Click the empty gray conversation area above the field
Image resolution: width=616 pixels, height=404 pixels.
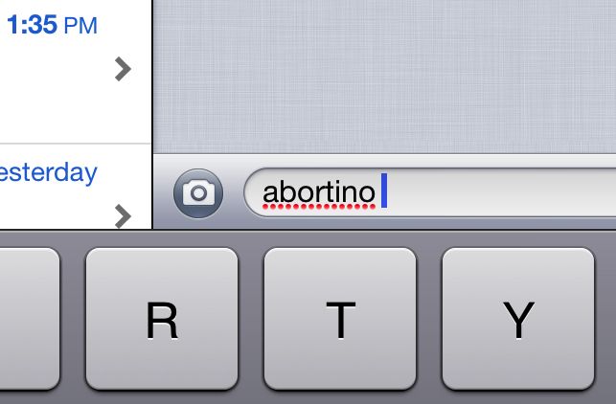384,77
